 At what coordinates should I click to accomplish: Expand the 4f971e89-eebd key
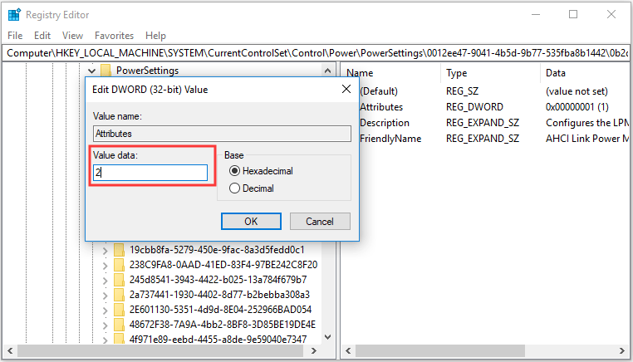(105, 340)
